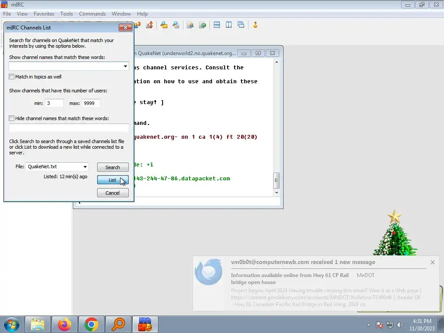Screen dimensions: 444x333
Task: Click the max users field
Action: pyautogui.click(x=91, y=103)
